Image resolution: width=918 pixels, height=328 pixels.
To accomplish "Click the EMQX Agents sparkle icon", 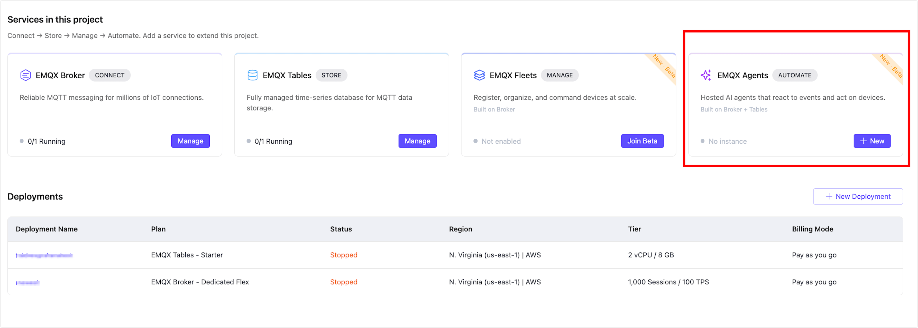I will pyautogui.click(x=706, y=75).
